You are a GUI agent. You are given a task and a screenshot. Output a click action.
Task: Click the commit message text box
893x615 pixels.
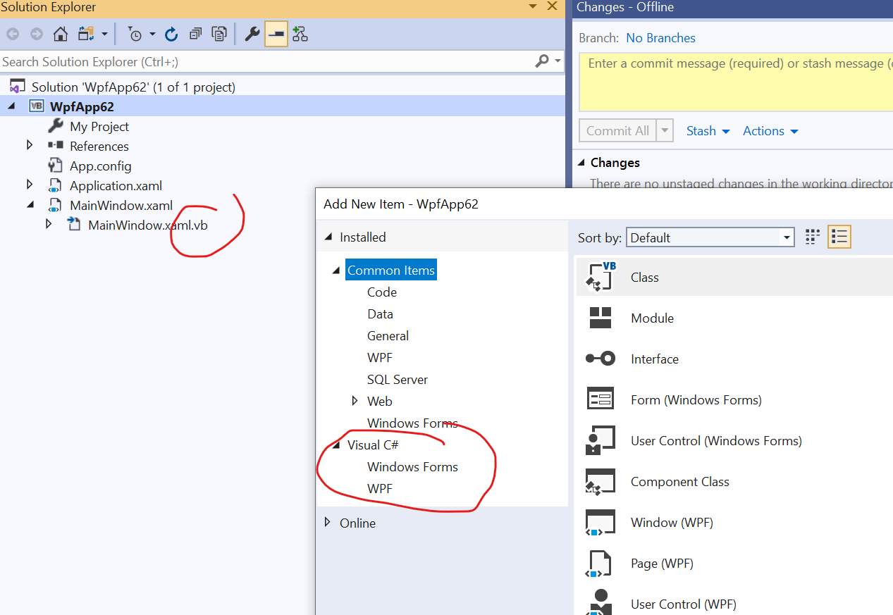pyautogui.click(x=736, y=82)
